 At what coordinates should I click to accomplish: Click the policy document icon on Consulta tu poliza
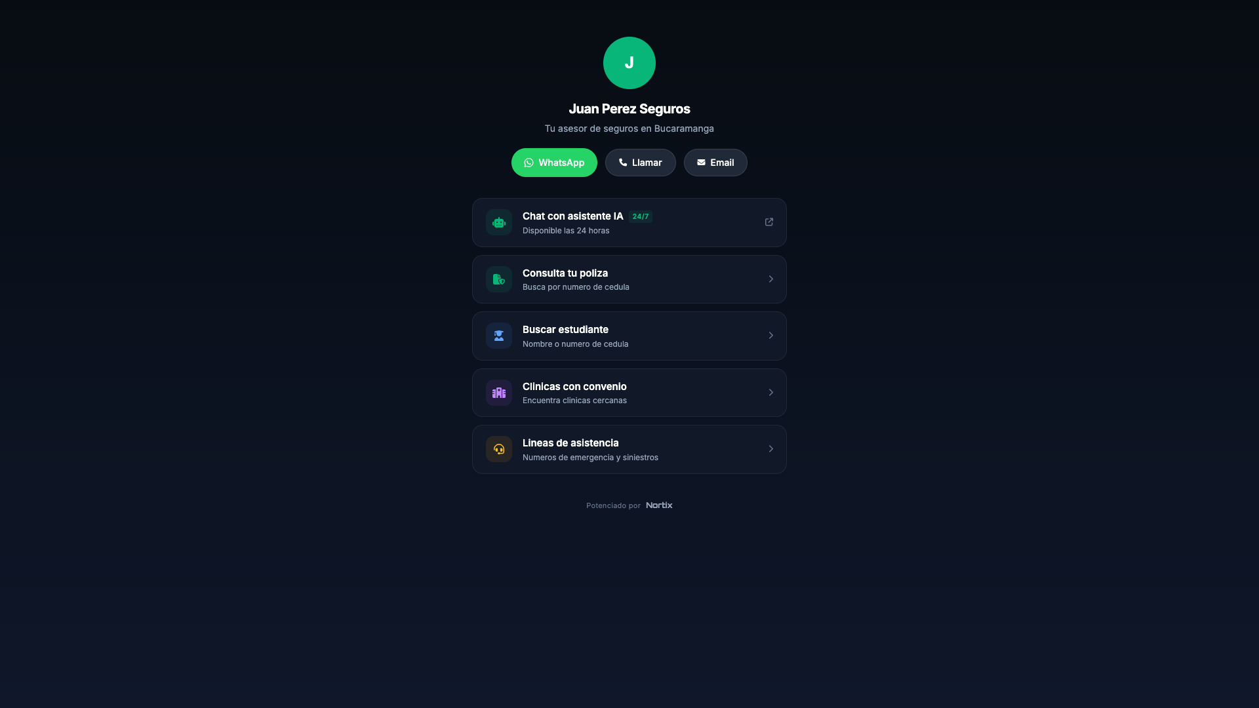point(498,279)
